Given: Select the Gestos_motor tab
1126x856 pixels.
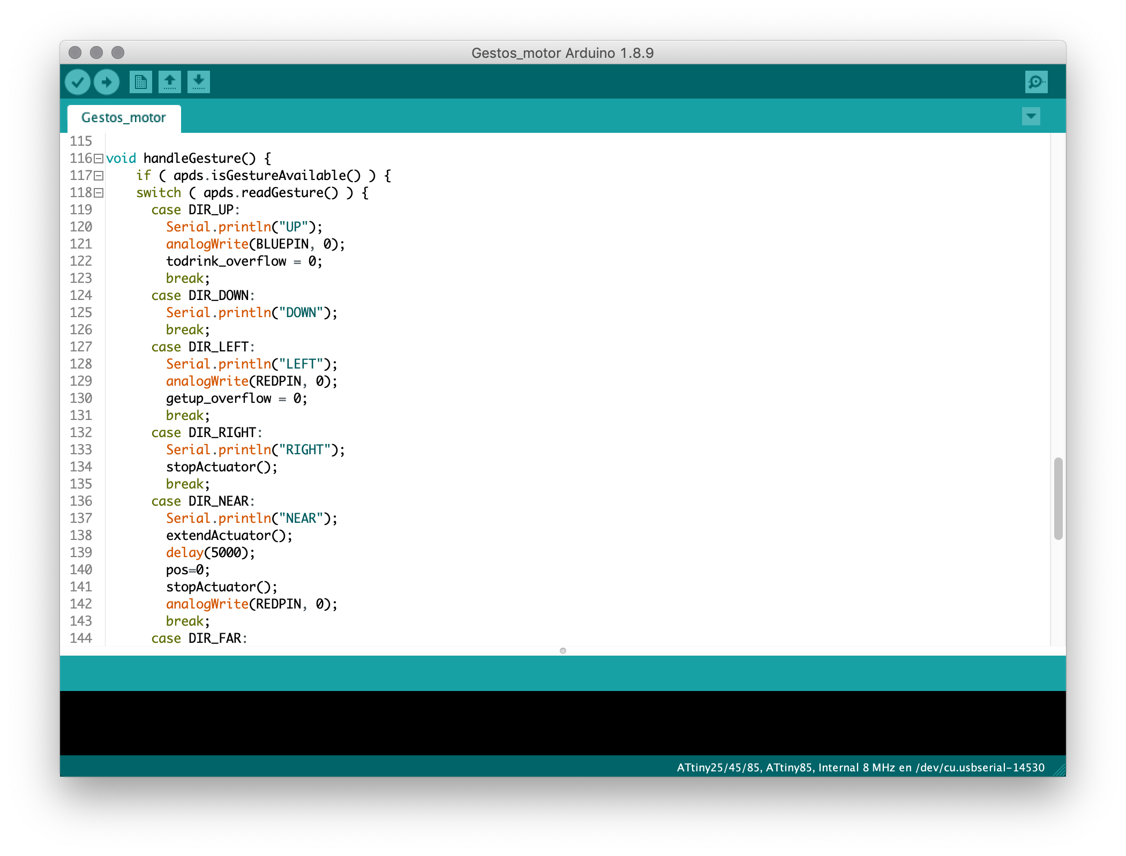Looking at the screenshot, I should pos(124,118).
